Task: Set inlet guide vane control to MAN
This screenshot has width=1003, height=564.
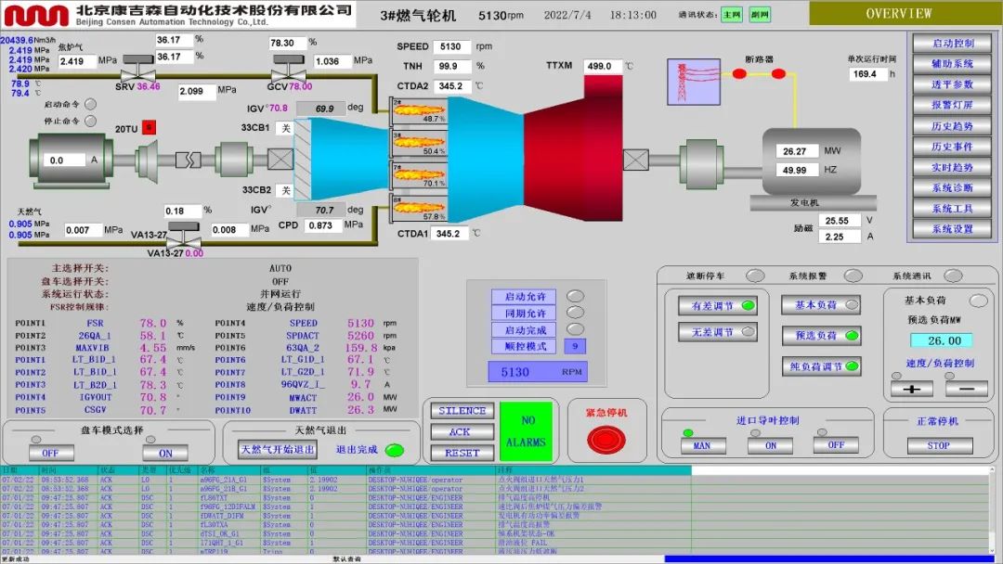Action: tap(702, 445)
